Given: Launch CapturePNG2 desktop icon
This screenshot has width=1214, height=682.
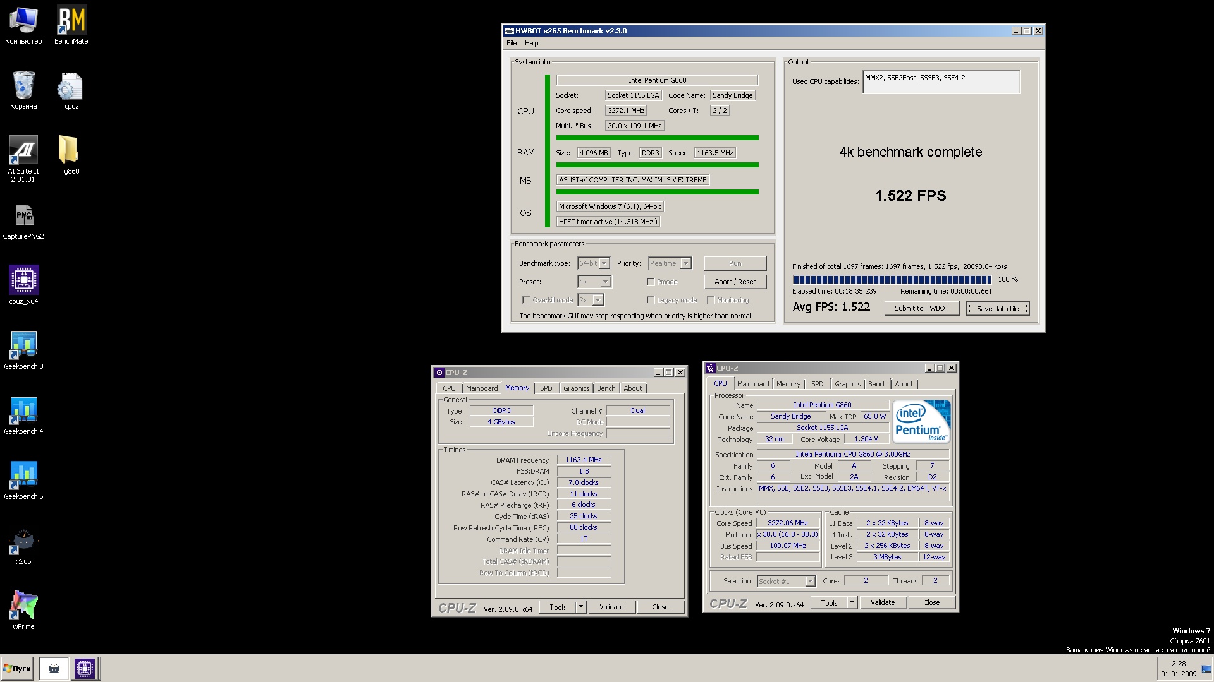Looking at the screenshot, I should [23, 221].
